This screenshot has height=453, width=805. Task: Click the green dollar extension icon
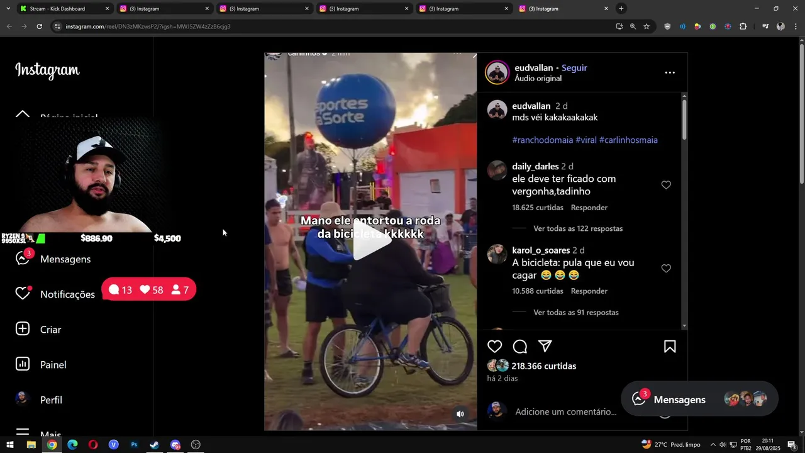(713, 26)
